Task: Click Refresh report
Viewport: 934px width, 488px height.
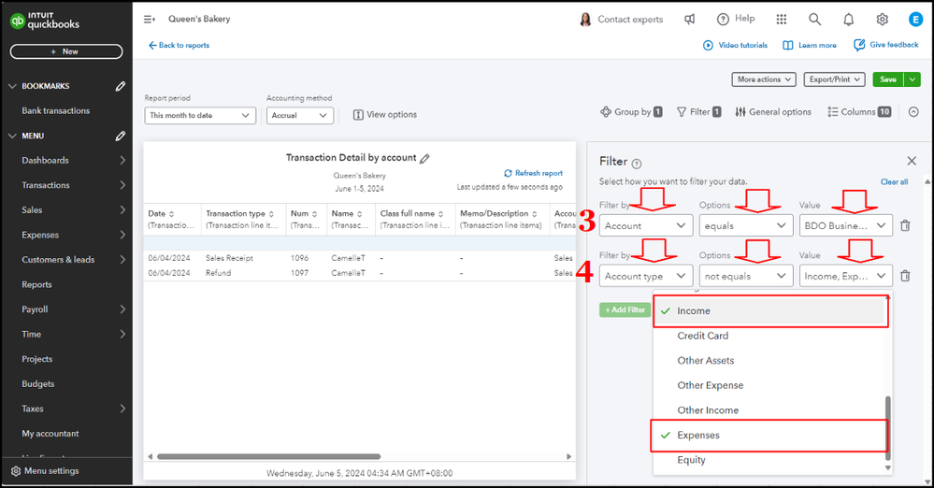Action: 533,173
